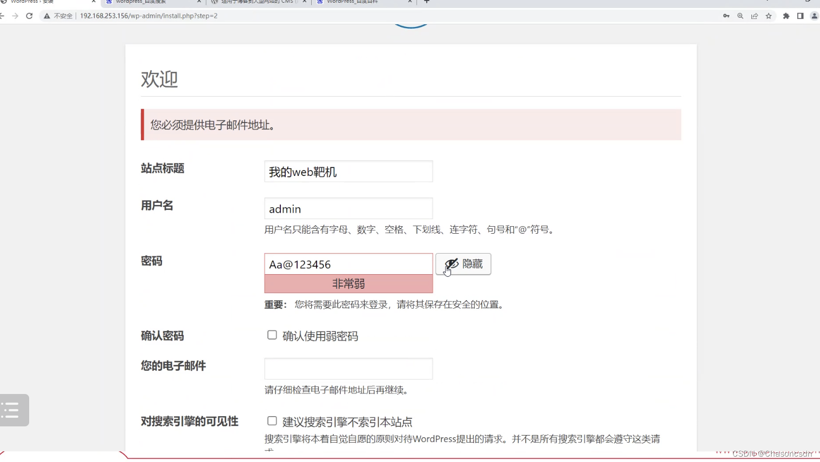Click the hint 请仔细检查电子邮件地址后再继续。

(338, 390)
